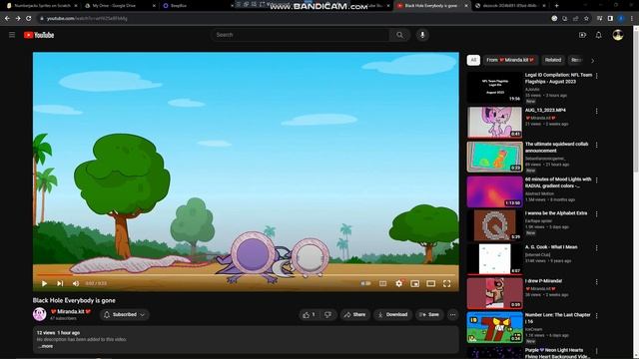Open the ultimate squidward collab thumbnail
639x359 pixels.
point(495,157)
